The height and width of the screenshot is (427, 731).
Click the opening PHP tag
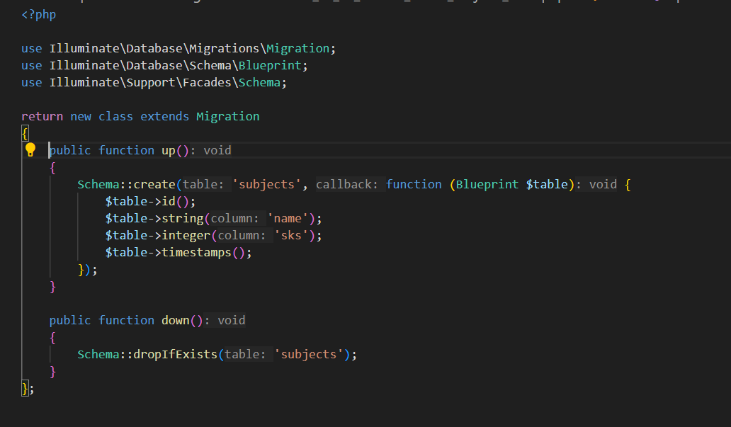39,14
